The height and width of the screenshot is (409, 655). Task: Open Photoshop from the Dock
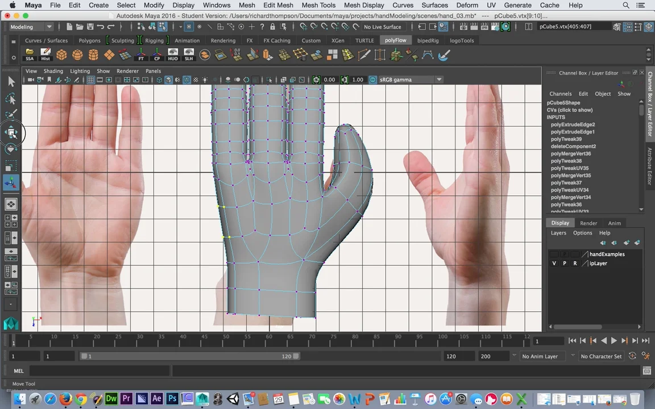coord(172,399)
